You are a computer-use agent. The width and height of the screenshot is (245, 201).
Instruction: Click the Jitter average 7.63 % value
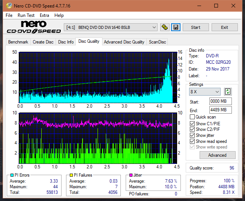point(171,181)
